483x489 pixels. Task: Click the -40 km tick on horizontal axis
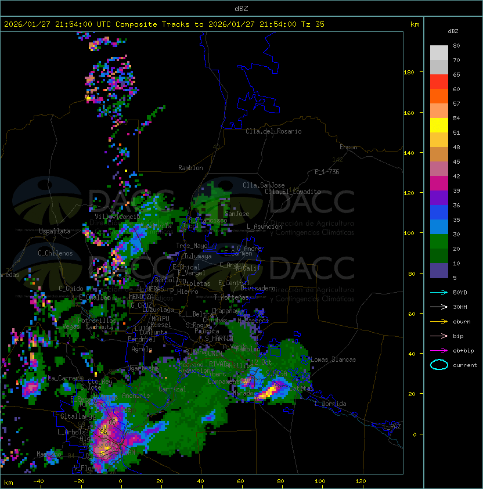tap(38, 481)
